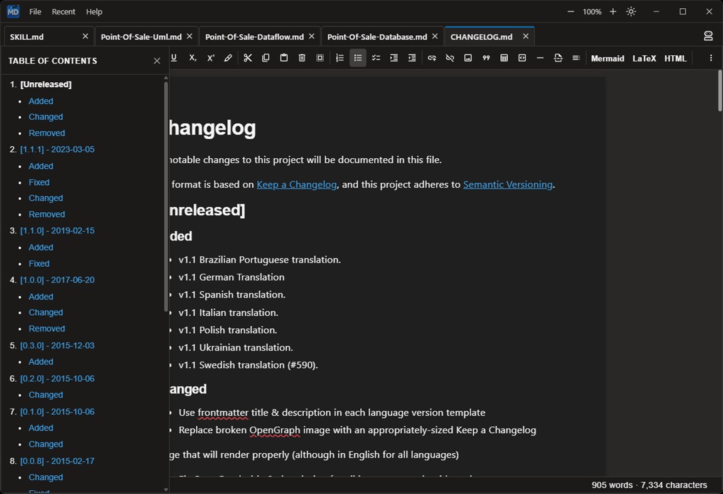Open the toolbar overflow three-dot menu
Image resolution: width=723 pixels, height=494 pixels.
coord(710,58)
